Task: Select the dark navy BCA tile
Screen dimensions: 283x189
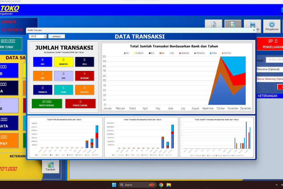Action: pyautogui.click(x=85, y=62)
